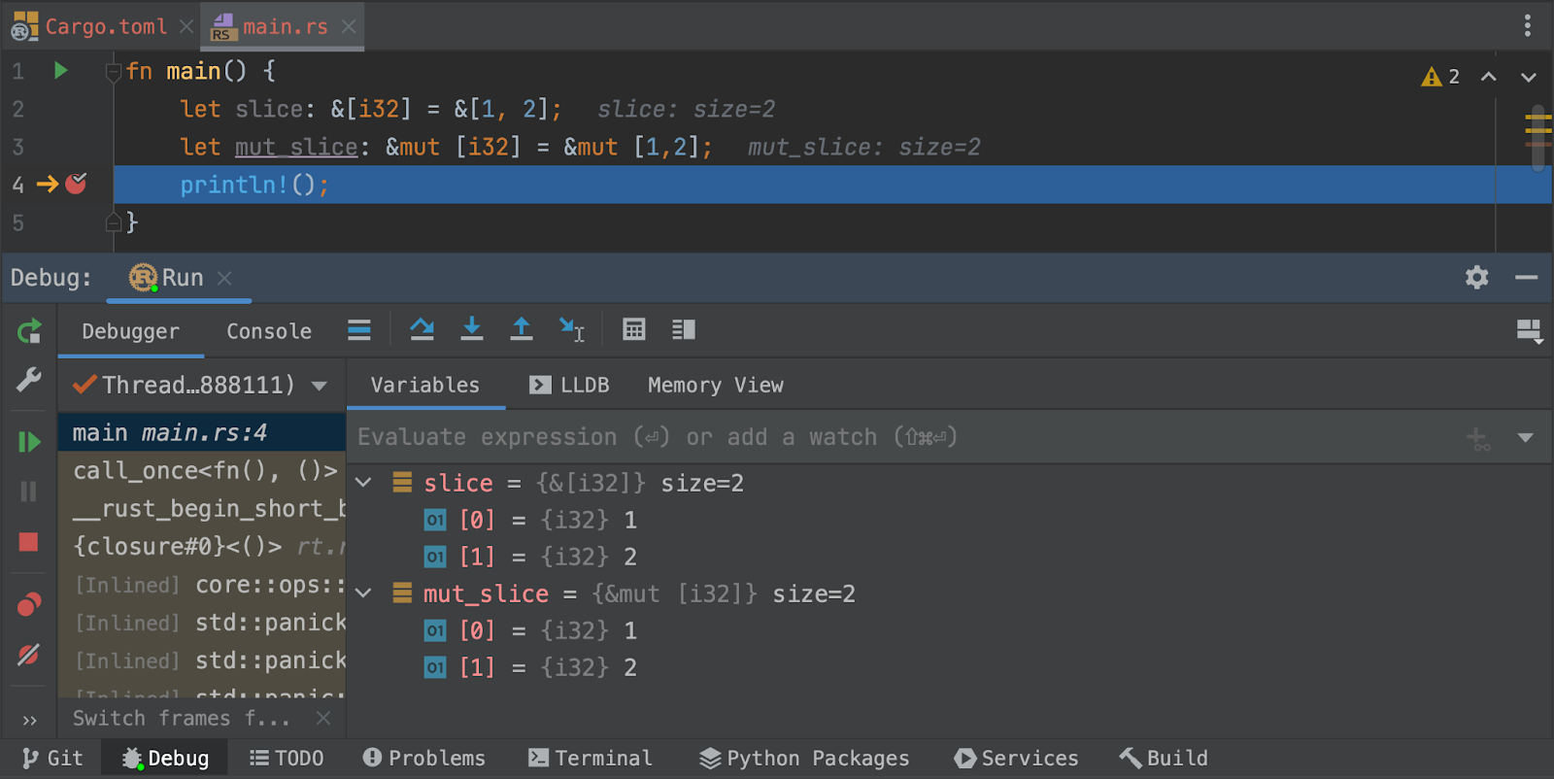Click Run to Cursor icon
The width and height of the screenshot is (1554, 779).
572,330
